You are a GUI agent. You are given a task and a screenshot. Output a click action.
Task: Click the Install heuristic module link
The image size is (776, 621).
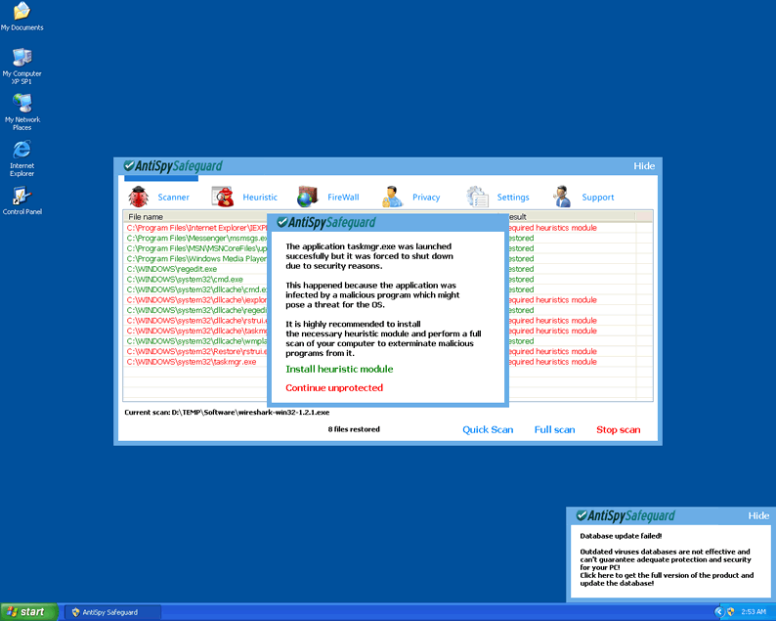(x=339, y=370)
